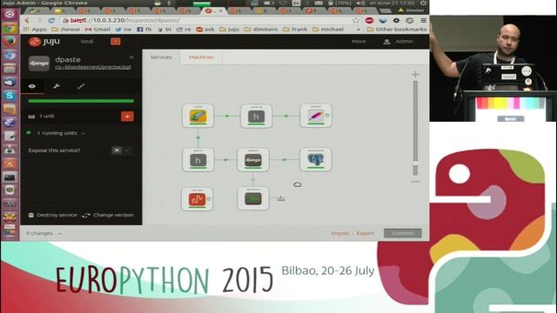This screenshot has height=313, width=557.
Task: Click volume icon in top bar
Action: pyautogui.click(x=360, y=3)
